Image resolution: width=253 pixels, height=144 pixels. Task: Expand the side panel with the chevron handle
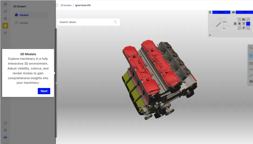coord(56,83)
